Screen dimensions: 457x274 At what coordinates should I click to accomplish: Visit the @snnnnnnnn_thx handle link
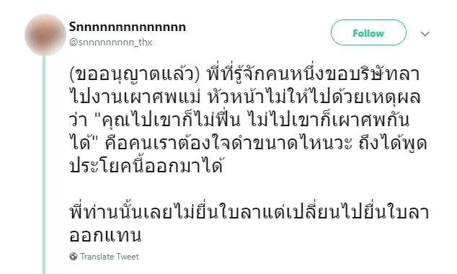[110, 43]
